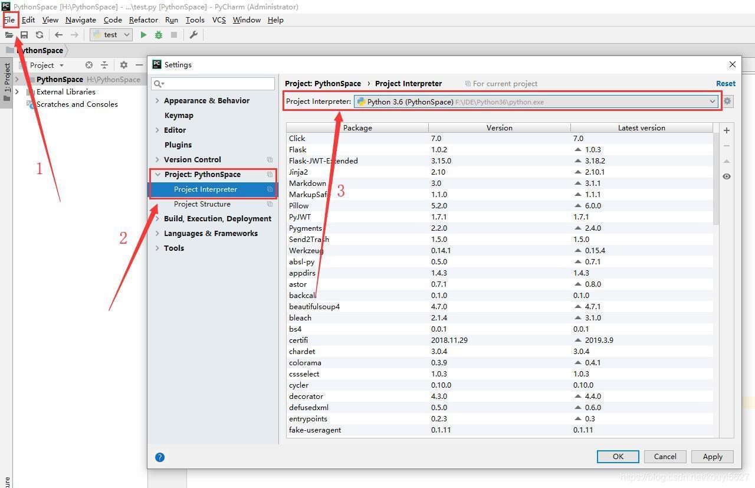Click the Reset link
The height and width of the screenshot is (488, 755).
pos(726,84)
